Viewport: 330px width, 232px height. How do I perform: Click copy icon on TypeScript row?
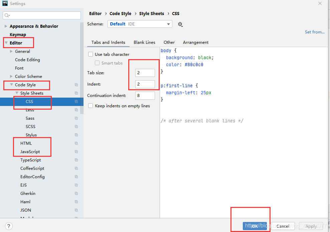tap(76, 160)
